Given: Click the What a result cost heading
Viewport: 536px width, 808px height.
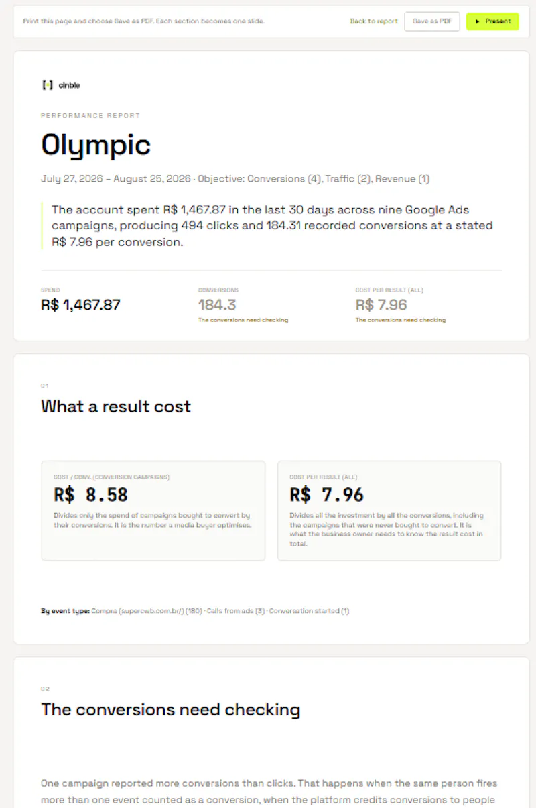Looking at the screenshot, I should [x=116, y=406].
